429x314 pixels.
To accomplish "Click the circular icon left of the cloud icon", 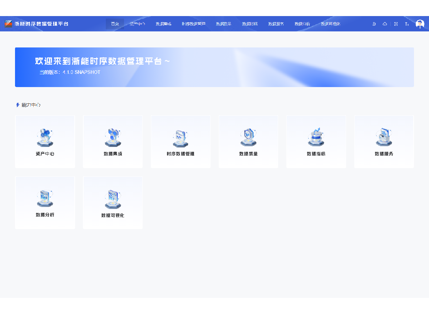I will coord(374,24).
